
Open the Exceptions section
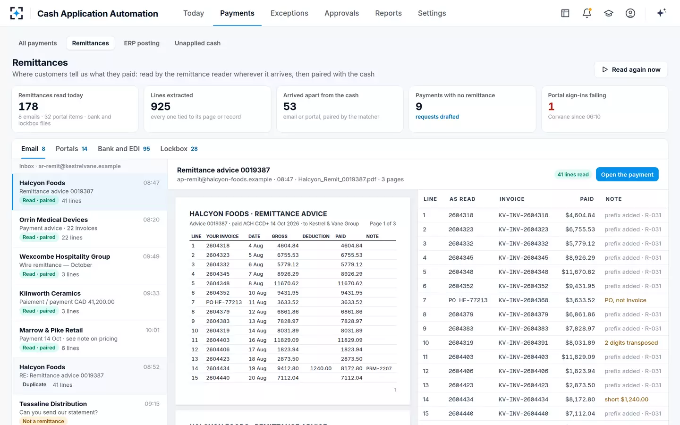point(289,13)
